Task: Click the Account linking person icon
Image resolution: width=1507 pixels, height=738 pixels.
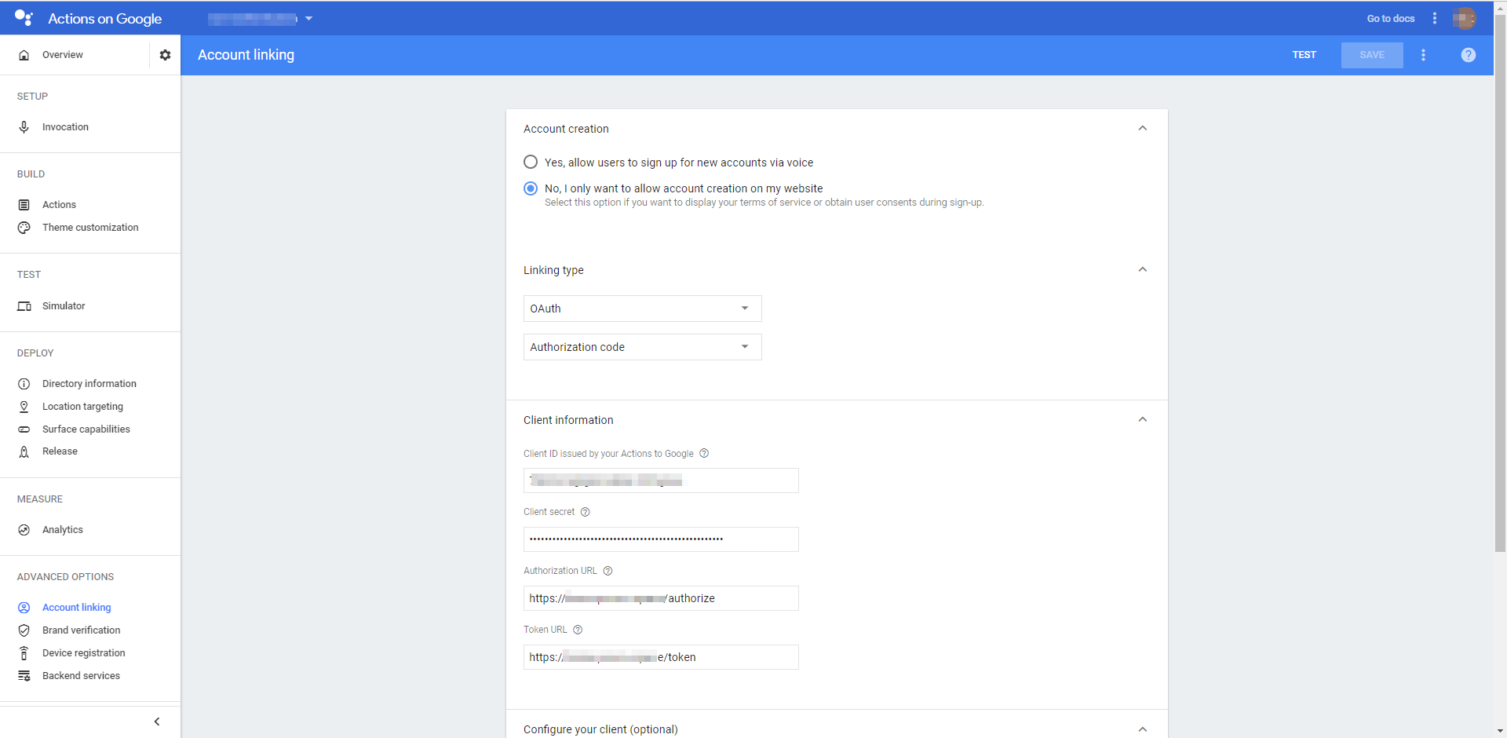Action: pyautogui.click(x=24, y=608)
